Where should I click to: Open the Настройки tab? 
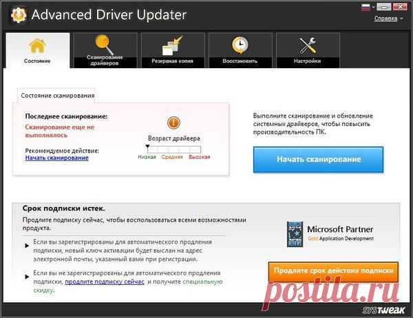point(308,50)
